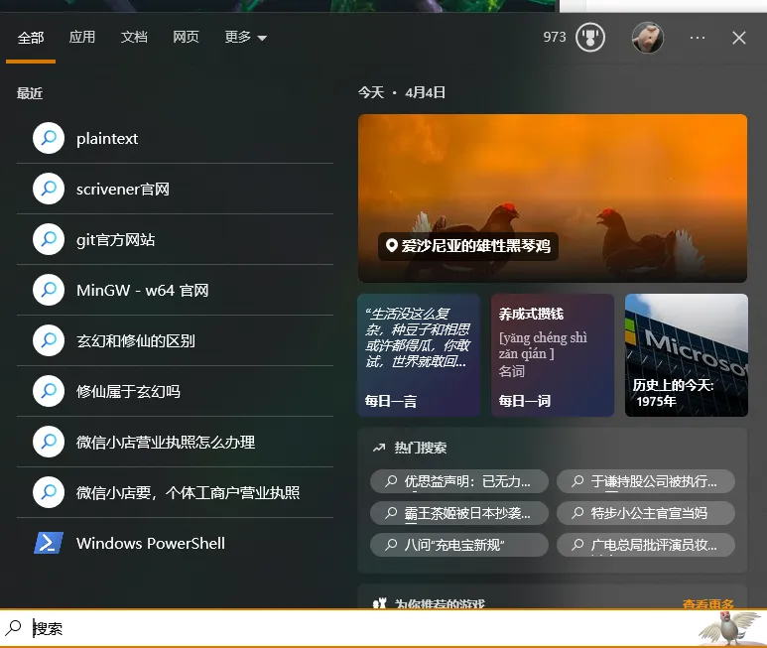Click search icon beside 修仙属于玄幻吗
The image size is (767, 648).
[49, 391]
